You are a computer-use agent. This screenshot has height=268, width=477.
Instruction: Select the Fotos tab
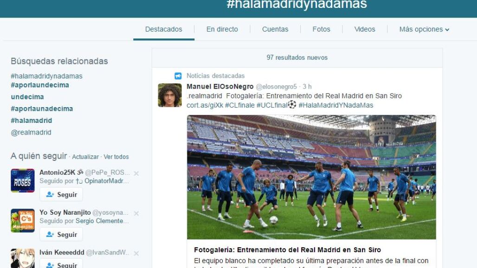click(x=321, y=29)
